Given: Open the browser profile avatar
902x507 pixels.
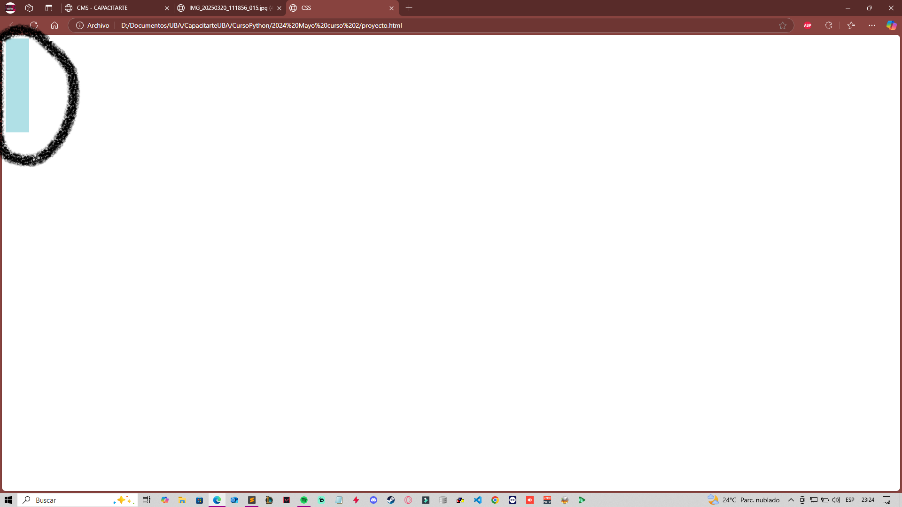Looking at the screenshot, I should 10,8.
